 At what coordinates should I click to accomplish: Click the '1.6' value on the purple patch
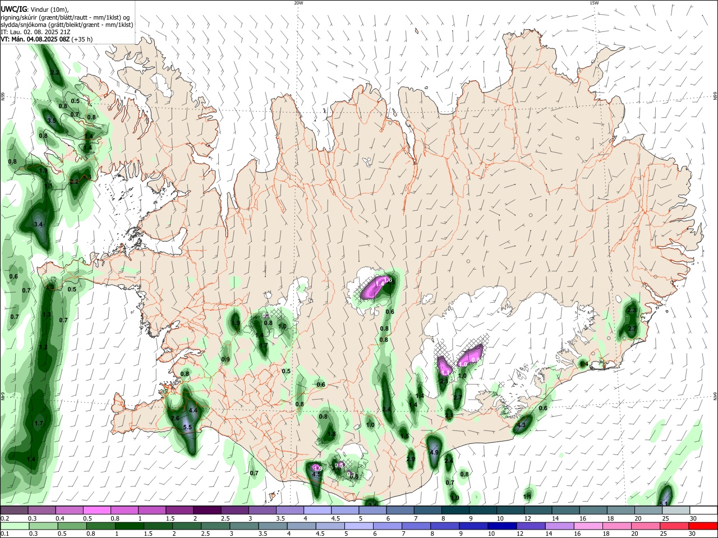tap(388, 280)
